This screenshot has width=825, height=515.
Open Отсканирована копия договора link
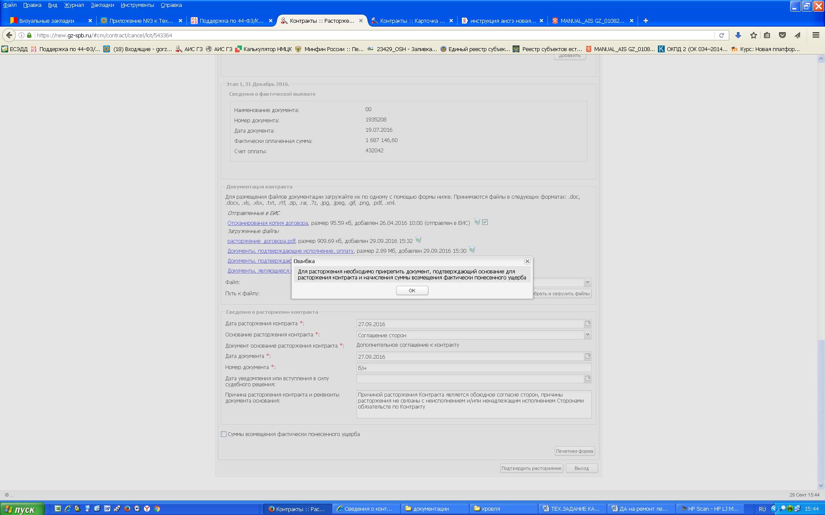click(268, 223)
